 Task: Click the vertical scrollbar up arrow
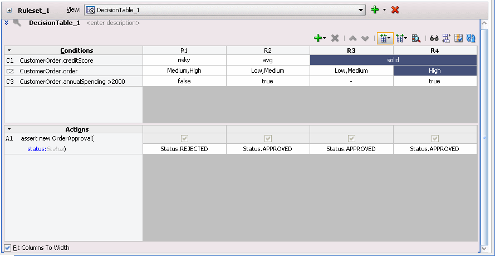[484, 23]
